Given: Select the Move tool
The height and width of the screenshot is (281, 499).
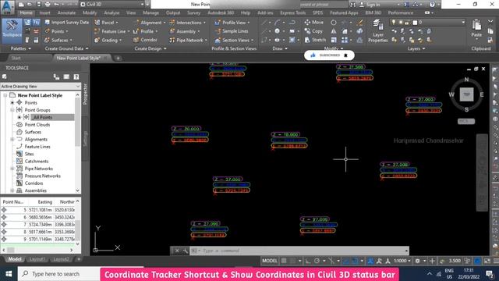Looking at the screenshot, I should (x=313, y=23).
